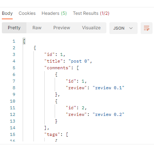Open the Cookies tab
Viewport: 154px width, 147px height.
(x=27, y=13)
